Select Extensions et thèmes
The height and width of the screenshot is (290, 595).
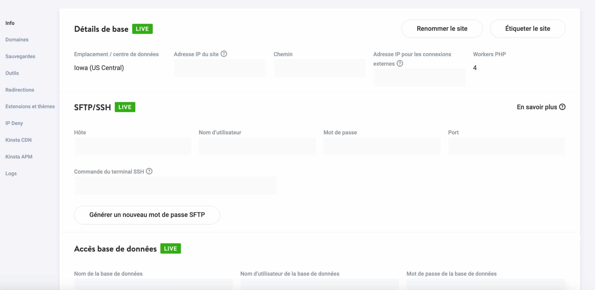tap(30, 106)
